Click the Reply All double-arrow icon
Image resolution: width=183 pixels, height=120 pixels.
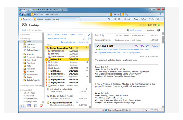[x=142, y=46]
